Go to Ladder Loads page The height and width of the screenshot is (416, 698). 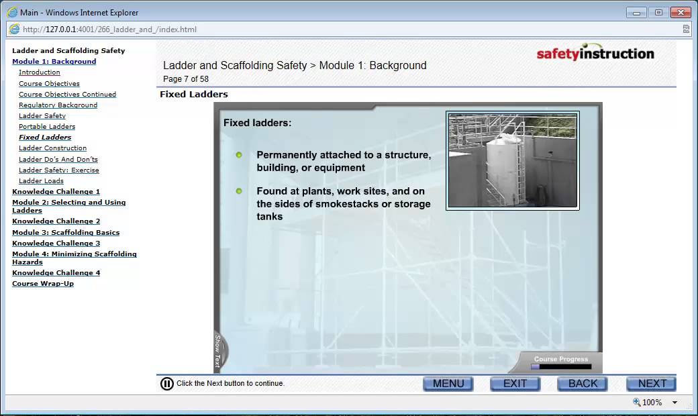coord(41,180)
